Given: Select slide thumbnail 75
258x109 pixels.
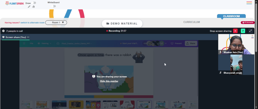Looking at the screenshot, I should tap(161, 105).
